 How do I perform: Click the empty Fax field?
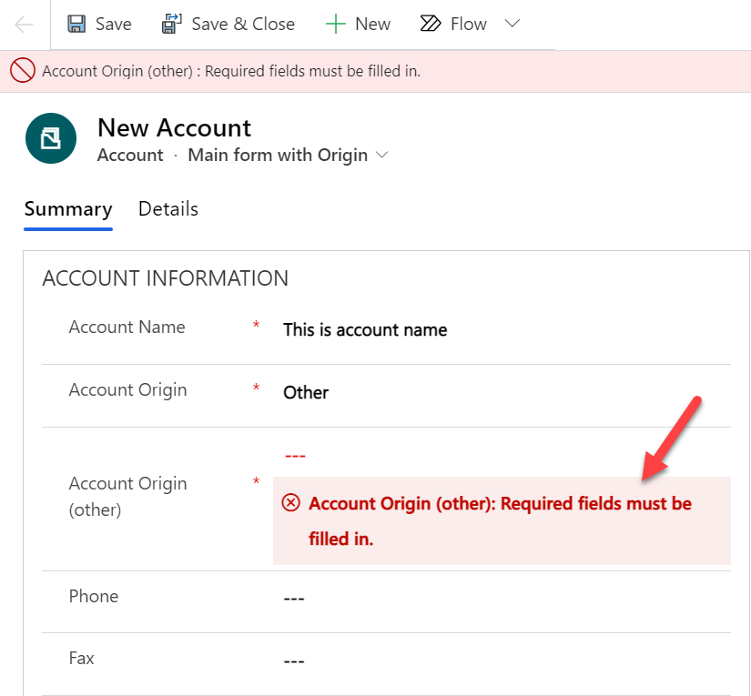[501, 661]
